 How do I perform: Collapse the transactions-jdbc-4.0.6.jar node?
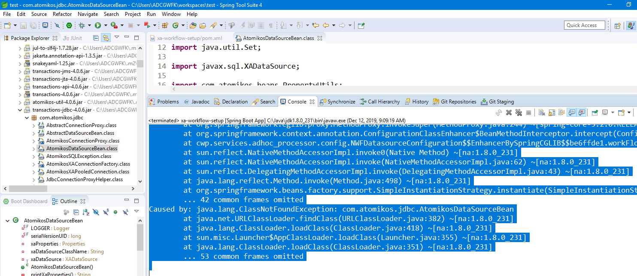coord(20,110)
